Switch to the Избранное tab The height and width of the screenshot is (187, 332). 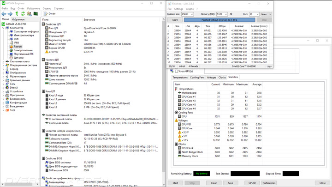coord(18,20)
